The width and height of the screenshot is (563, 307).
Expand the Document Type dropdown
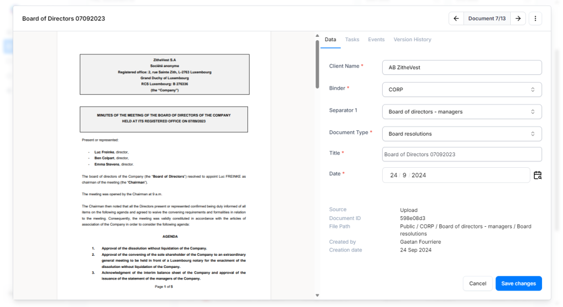461,134
